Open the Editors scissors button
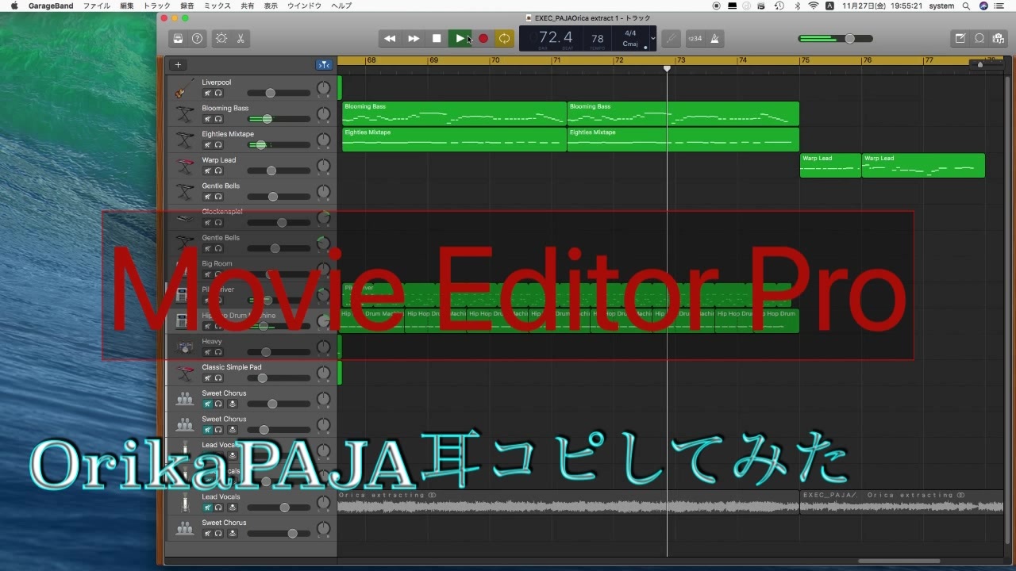 pyautogui.click(x=240, y=38)
